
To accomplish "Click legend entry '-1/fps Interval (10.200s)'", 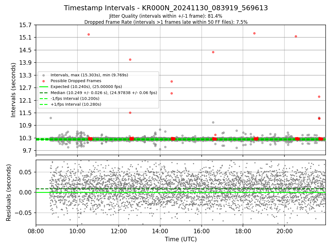I will click(75, 98).
